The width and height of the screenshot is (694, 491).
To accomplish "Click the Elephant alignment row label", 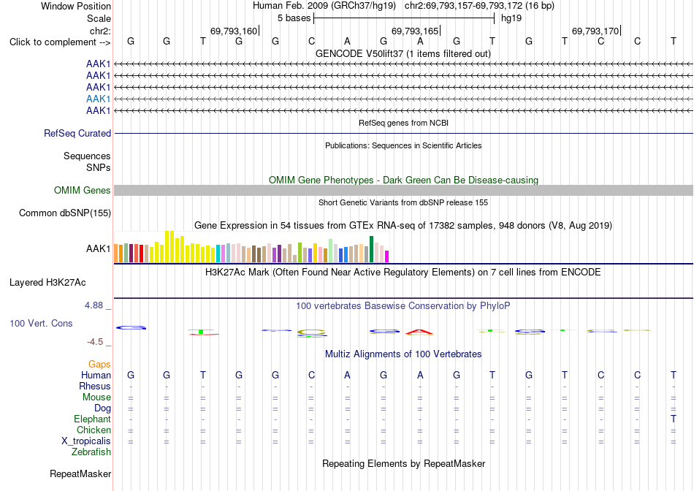I will [92, 419].
